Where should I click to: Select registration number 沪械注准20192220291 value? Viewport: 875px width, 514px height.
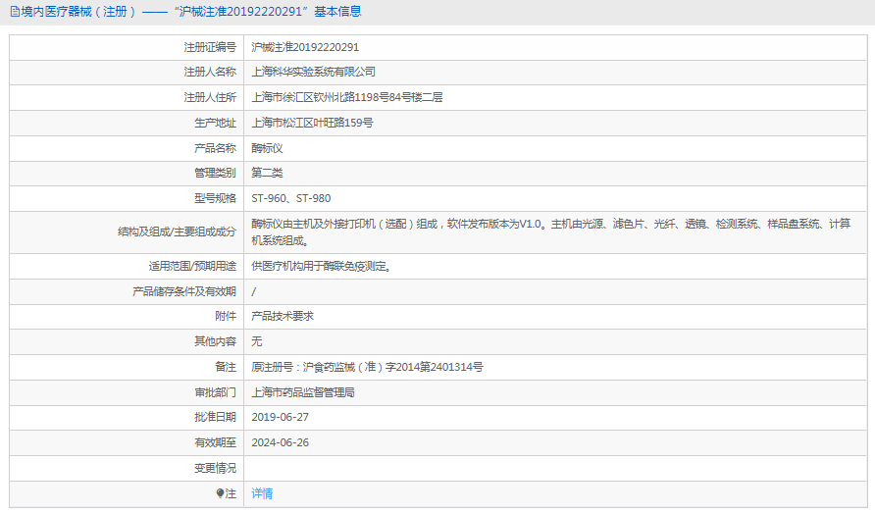coord(305,47)
